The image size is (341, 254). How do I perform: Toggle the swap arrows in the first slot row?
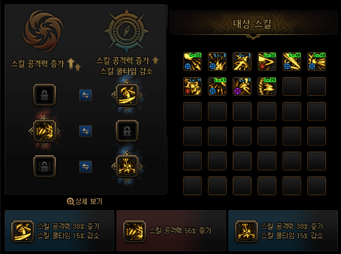(86, 95)
